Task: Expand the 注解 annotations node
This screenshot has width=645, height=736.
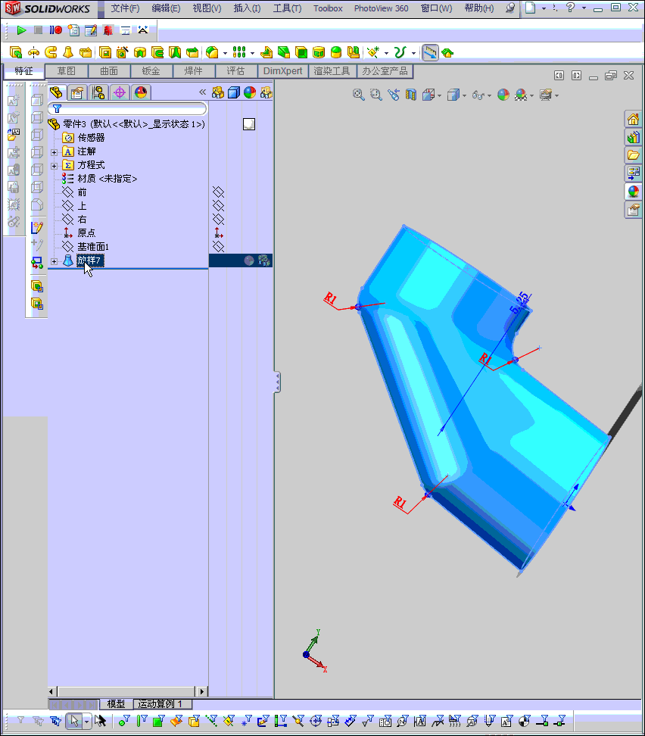Action: click(x=53, y=151)
